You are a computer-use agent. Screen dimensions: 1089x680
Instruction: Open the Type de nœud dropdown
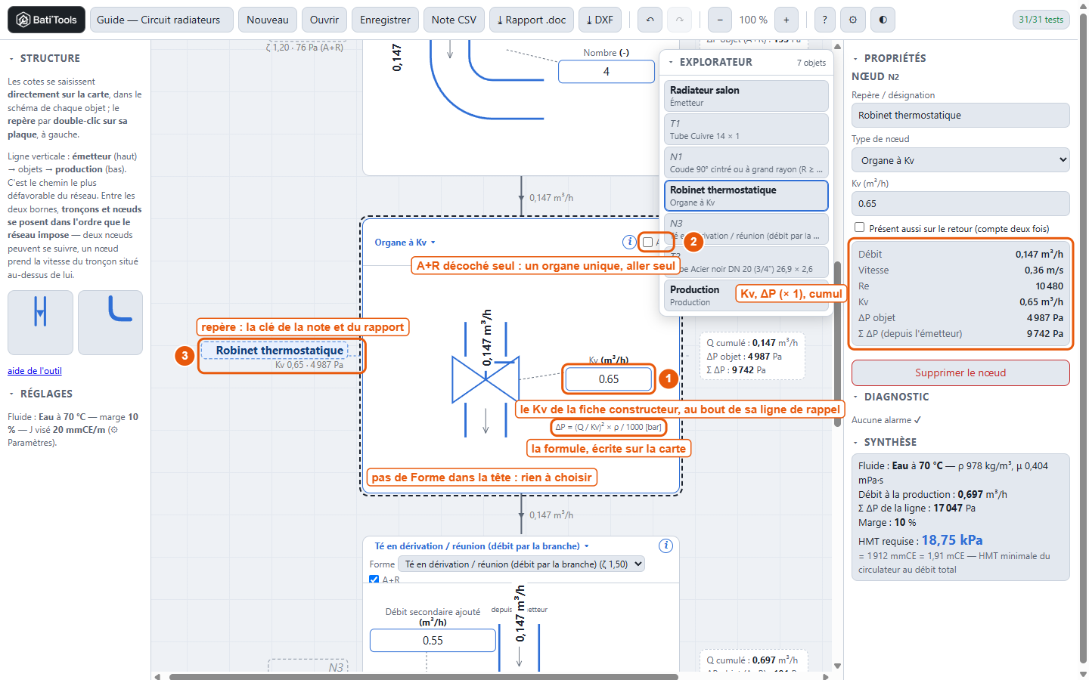[x=960, y=160]
